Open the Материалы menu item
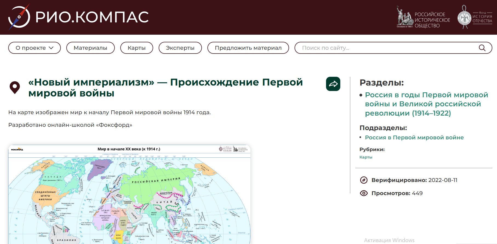 [x=90, y=48]
